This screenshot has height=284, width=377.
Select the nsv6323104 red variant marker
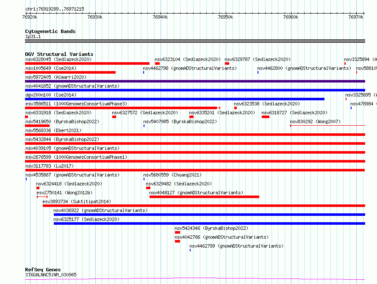pyautogui.click(x=157, y=63)
